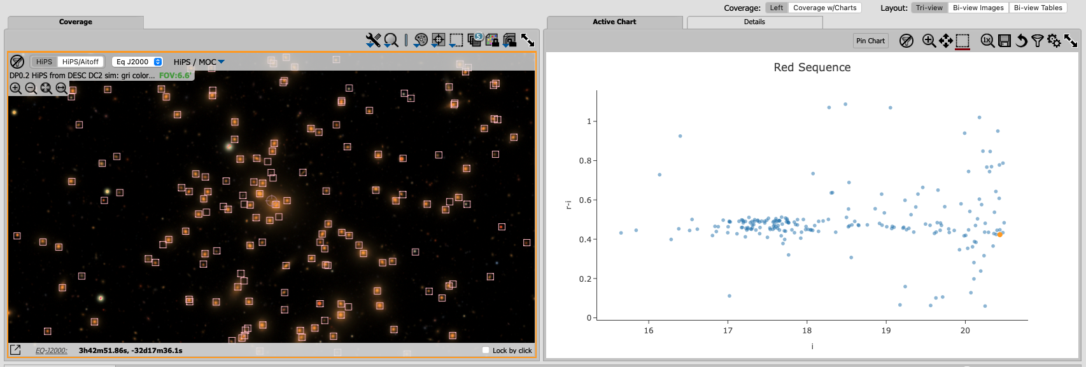Open the Eq J2000 coordinate system dropdown

[138, 62]
